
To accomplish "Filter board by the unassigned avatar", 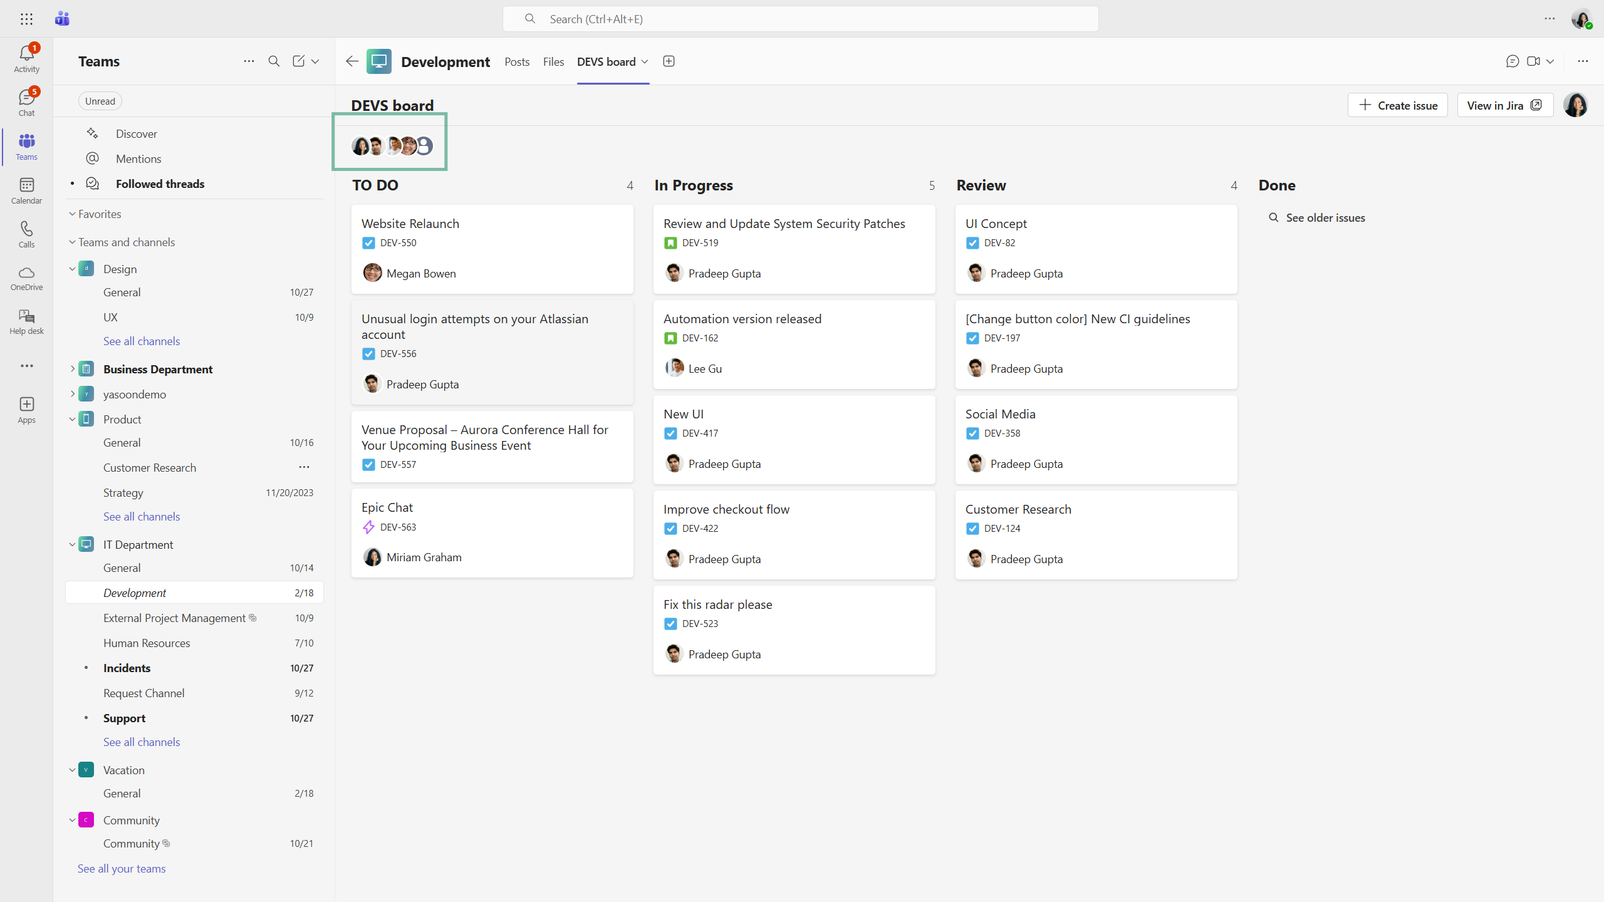I will point(425,146).
